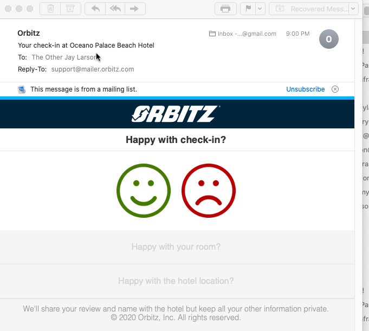Reply to the Orbitz email
The width and height of the screenshot is (369, 331).
95,9
